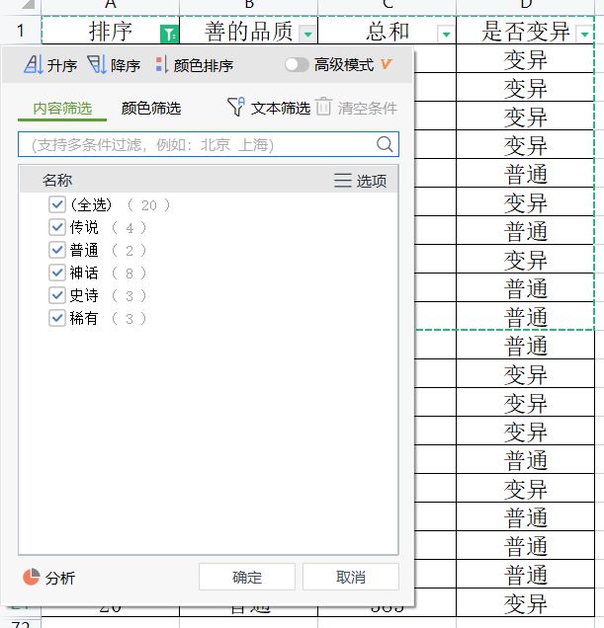Toggle the 高级模式 switch

(x=297, y=64)
